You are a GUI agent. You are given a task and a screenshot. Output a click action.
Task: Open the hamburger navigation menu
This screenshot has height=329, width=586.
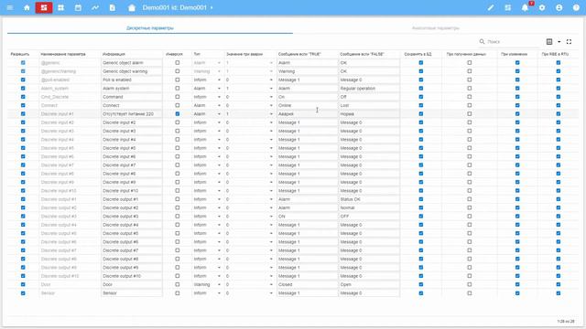pos(10,7)
